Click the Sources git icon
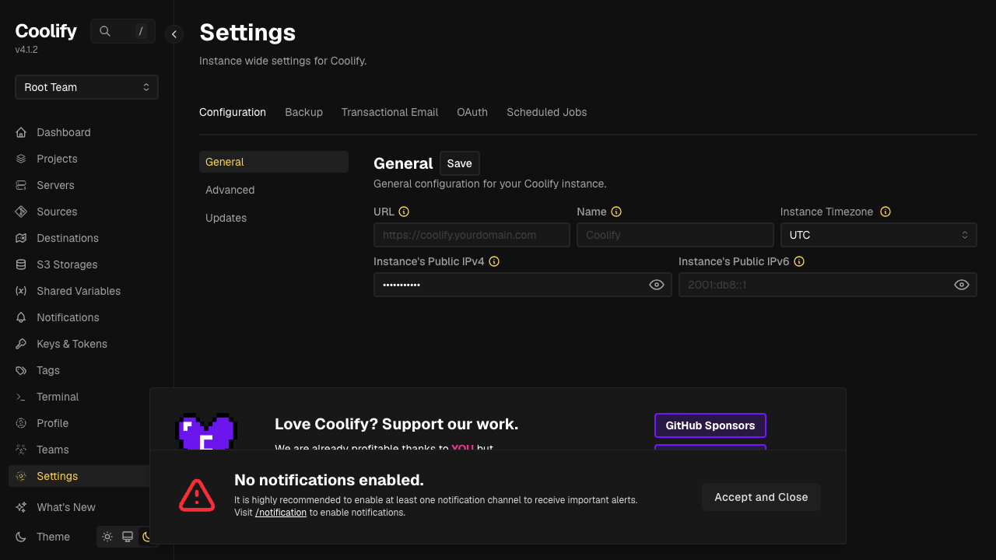996x560 pixels. [x=21, y=212]
